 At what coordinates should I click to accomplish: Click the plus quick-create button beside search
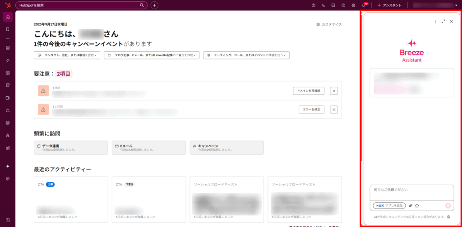tap(154, 5)
